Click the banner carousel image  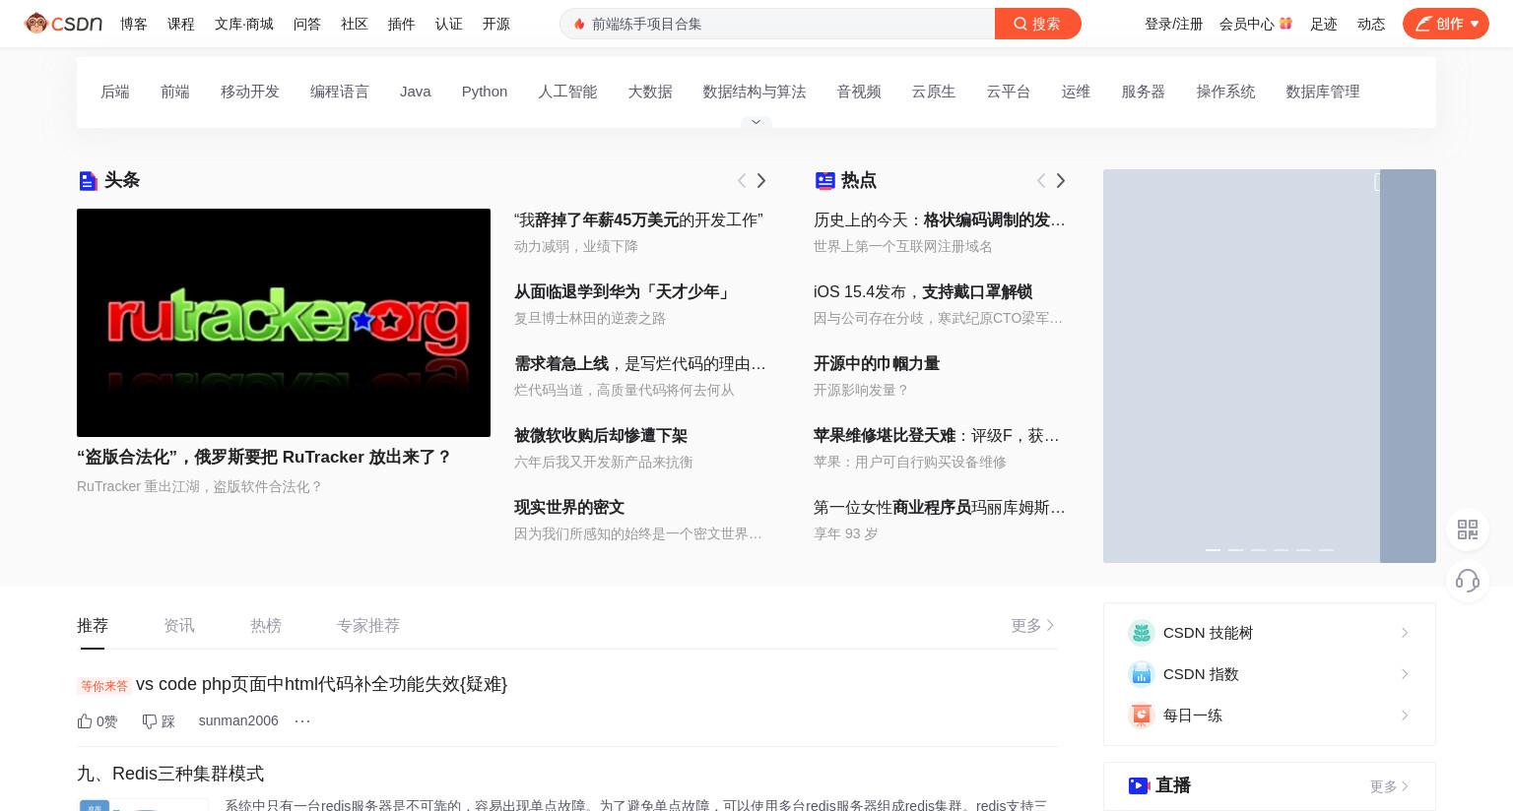point(1270,366)
